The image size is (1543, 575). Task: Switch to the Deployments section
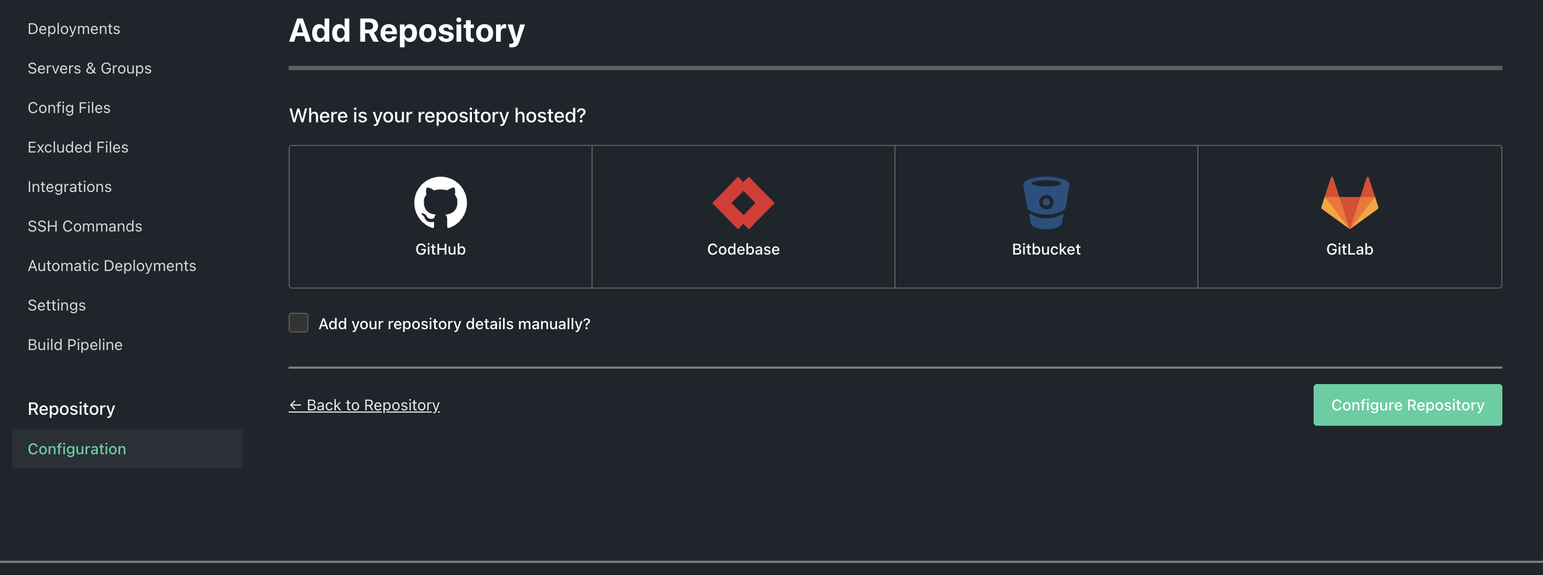[74, 28]
